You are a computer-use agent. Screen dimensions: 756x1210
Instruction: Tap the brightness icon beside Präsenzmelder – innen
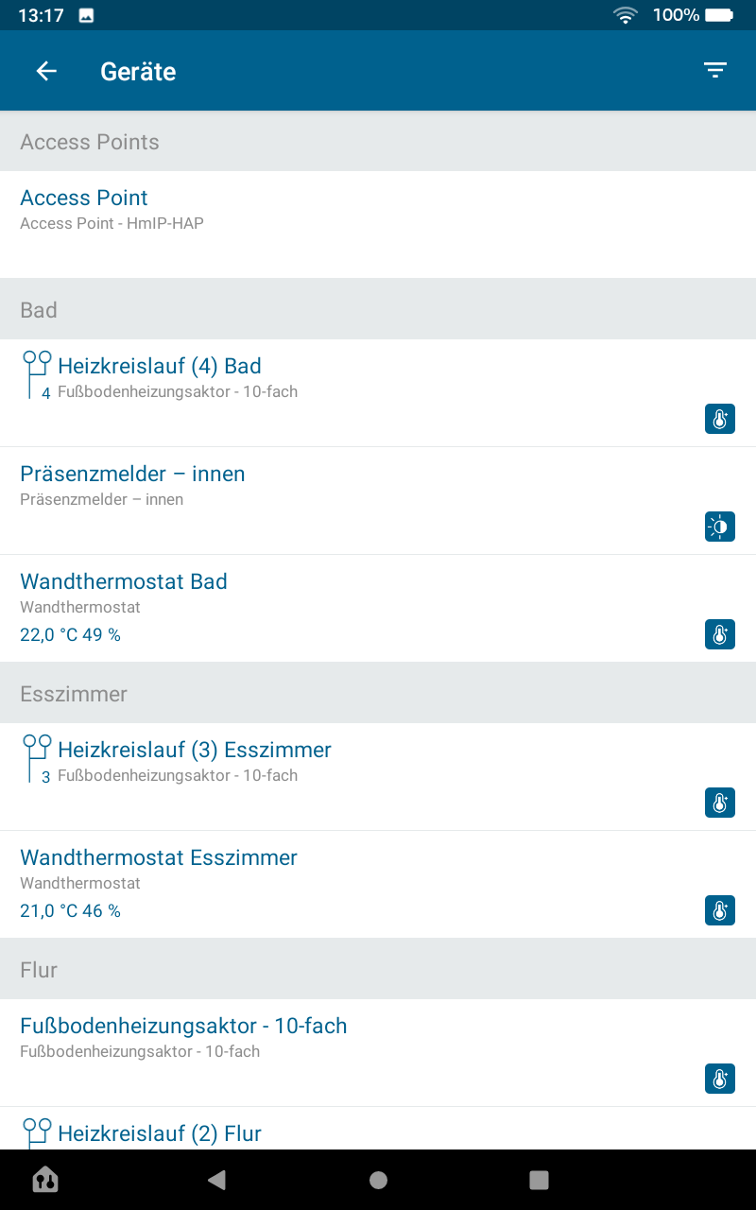(x=720, y=527)
